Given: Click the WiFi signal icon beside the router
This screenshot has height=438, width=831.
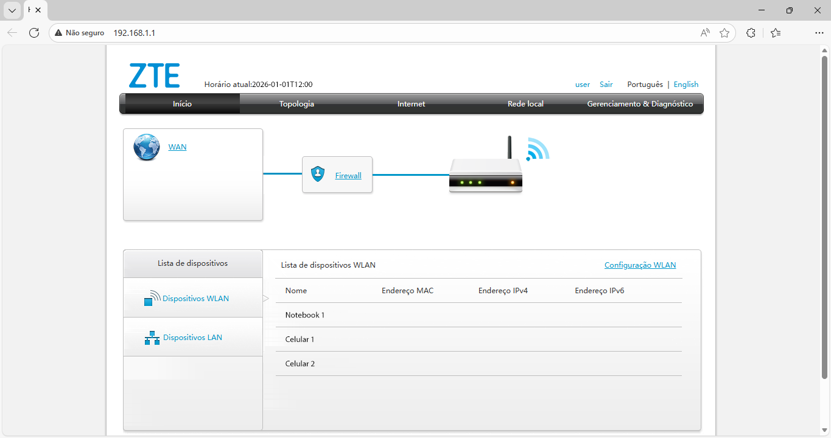Looking at the screenshot, I should coord(538,148).
